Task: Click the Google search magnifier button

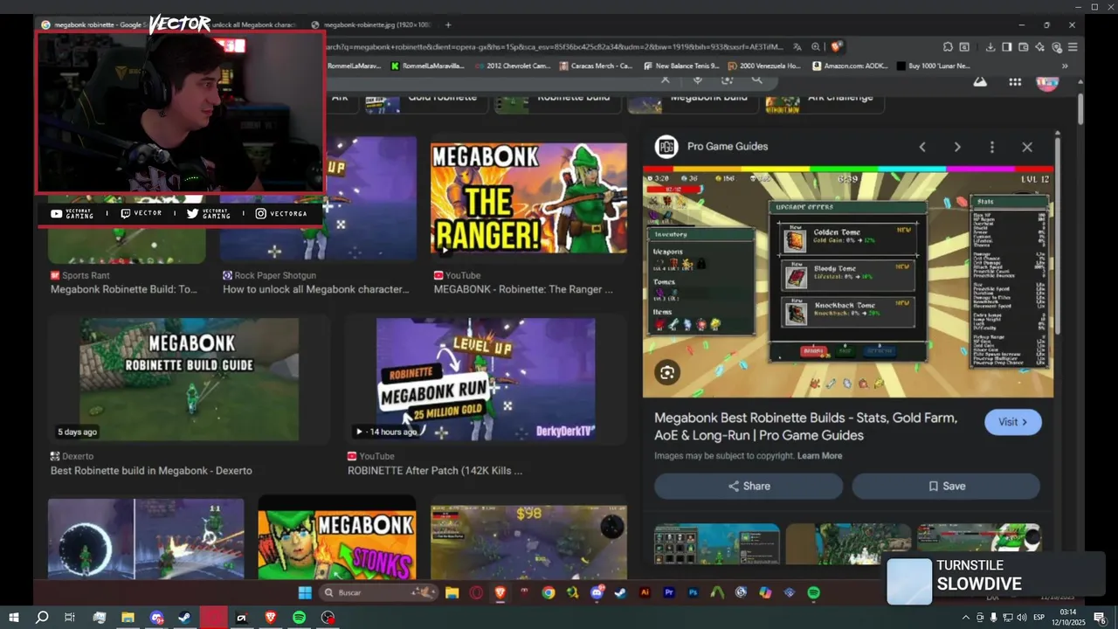Action: 756,79
